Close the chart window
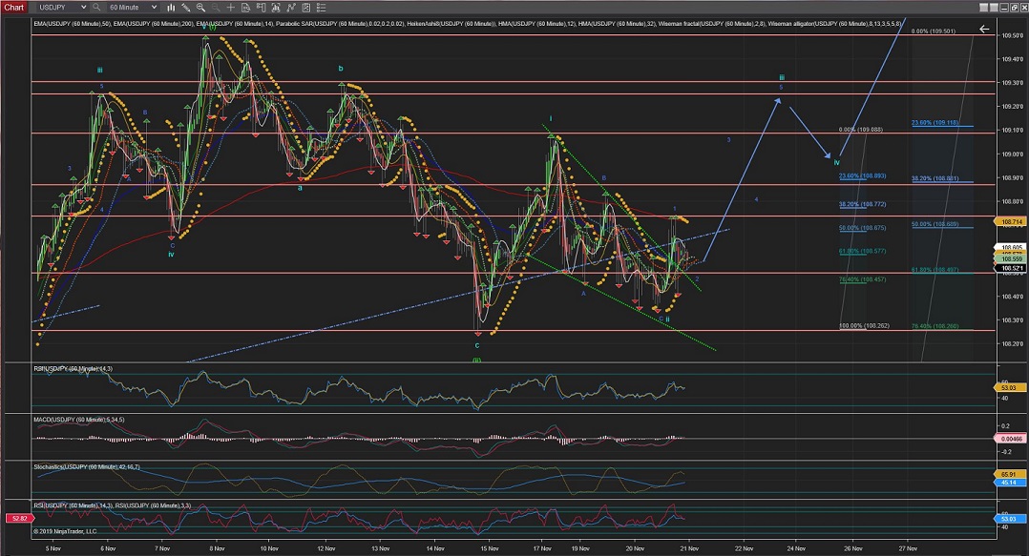Image resolution: width=1029 pixels, height=556 pixels. coord(1023,8)
